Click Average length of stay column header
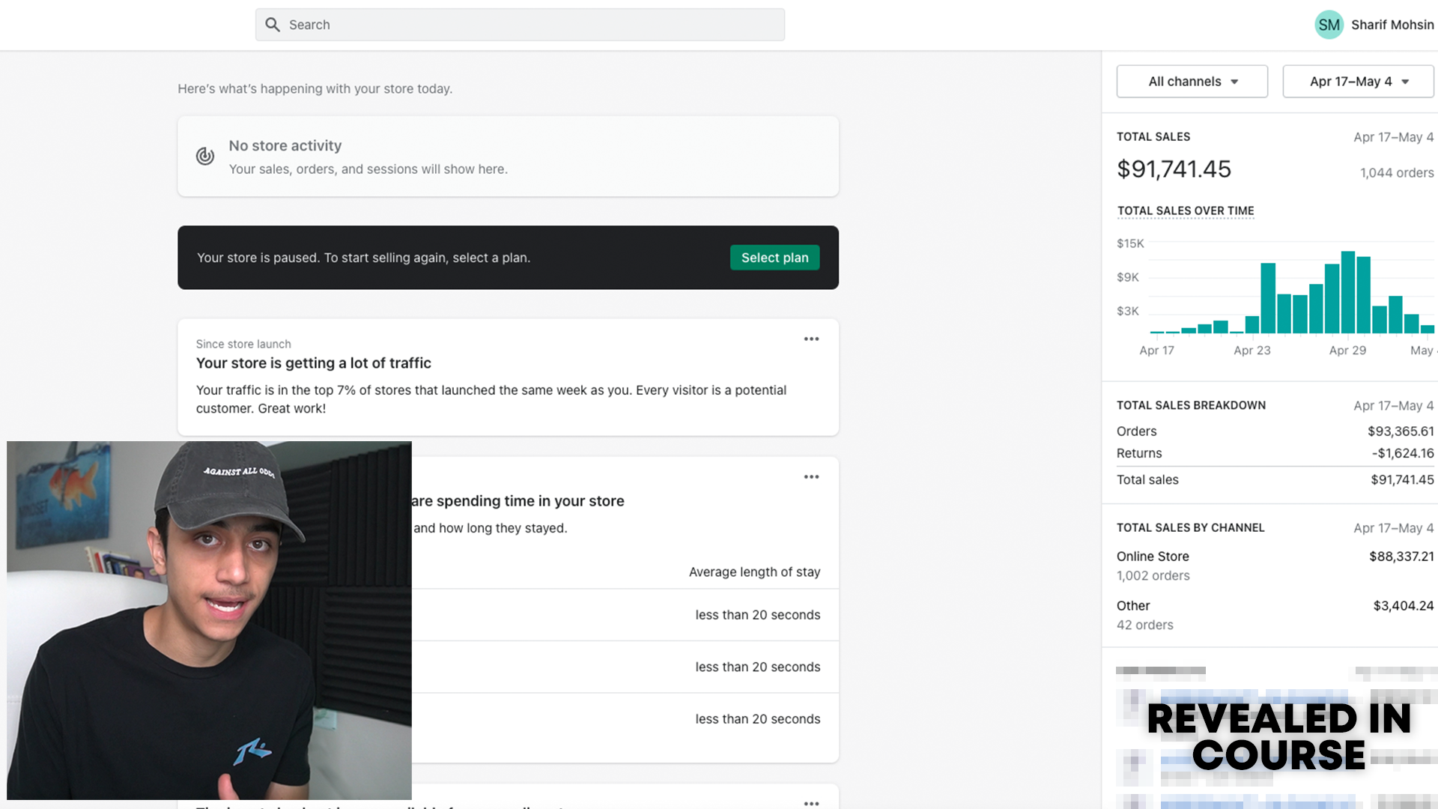This screenshot has width=1438, height=809. [754, 572]
